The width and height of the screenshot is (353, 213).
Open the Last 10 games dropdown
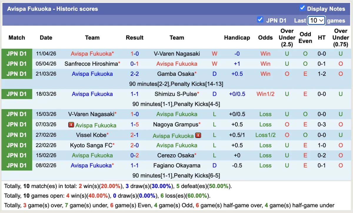[x=316, y=20]
